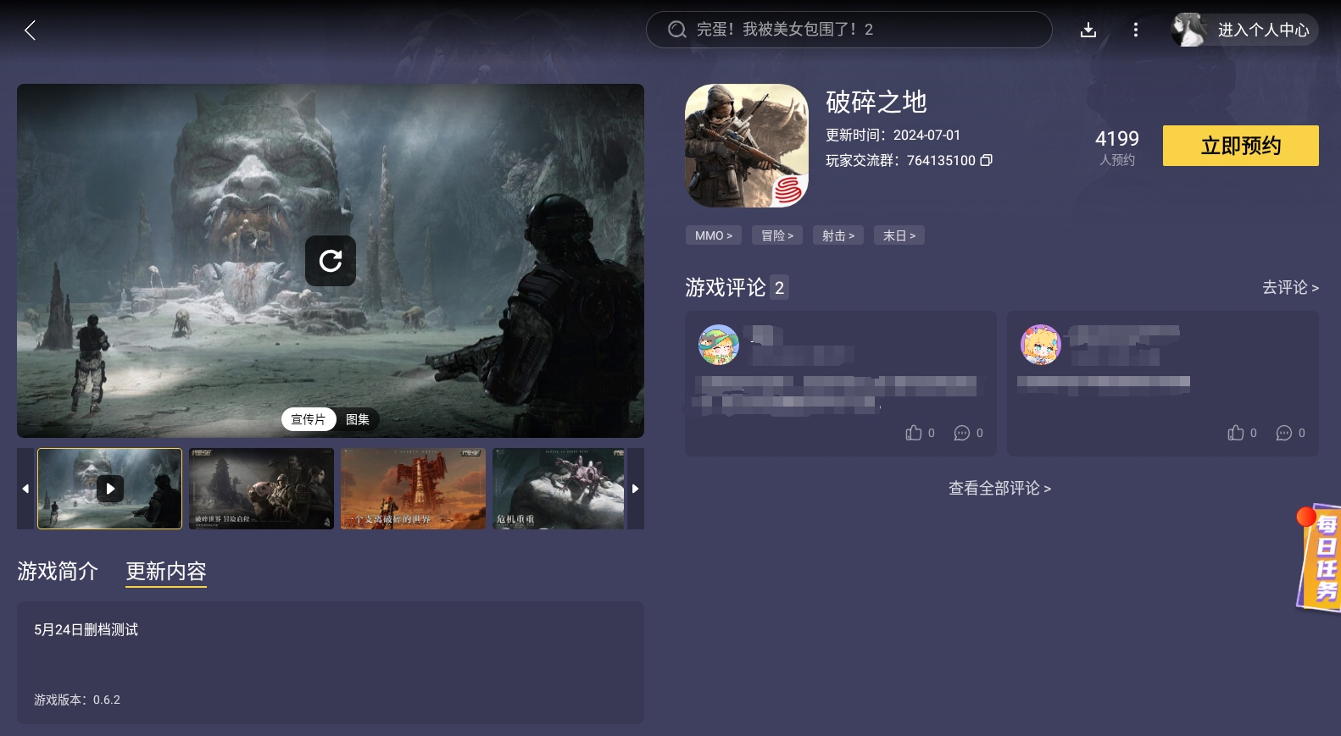Screen dimensions: 1341x736
Task: Reload the trailer with the refresh icon
Action: pyautogui.click(x=331, y=261)
